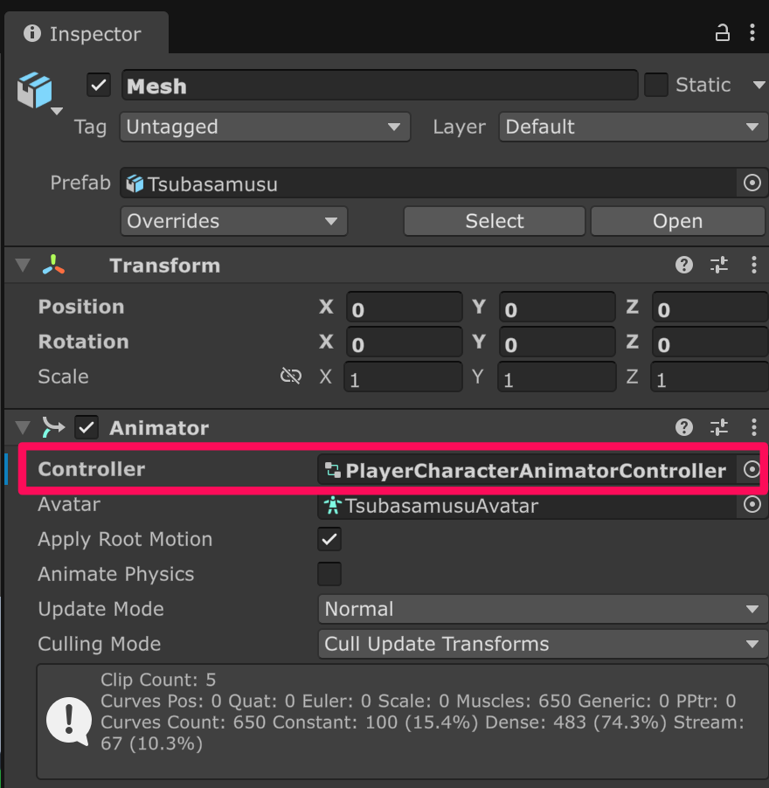Click the Scale constrained proportions link icon
The width and height of the screenshot is (769, 788).
point(290,377)
